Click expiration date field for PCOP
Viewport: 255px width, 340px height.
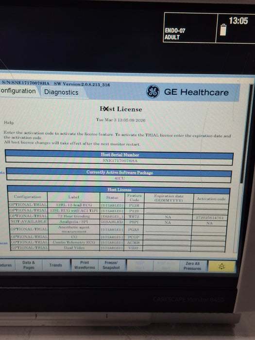[x=167, y=238]
